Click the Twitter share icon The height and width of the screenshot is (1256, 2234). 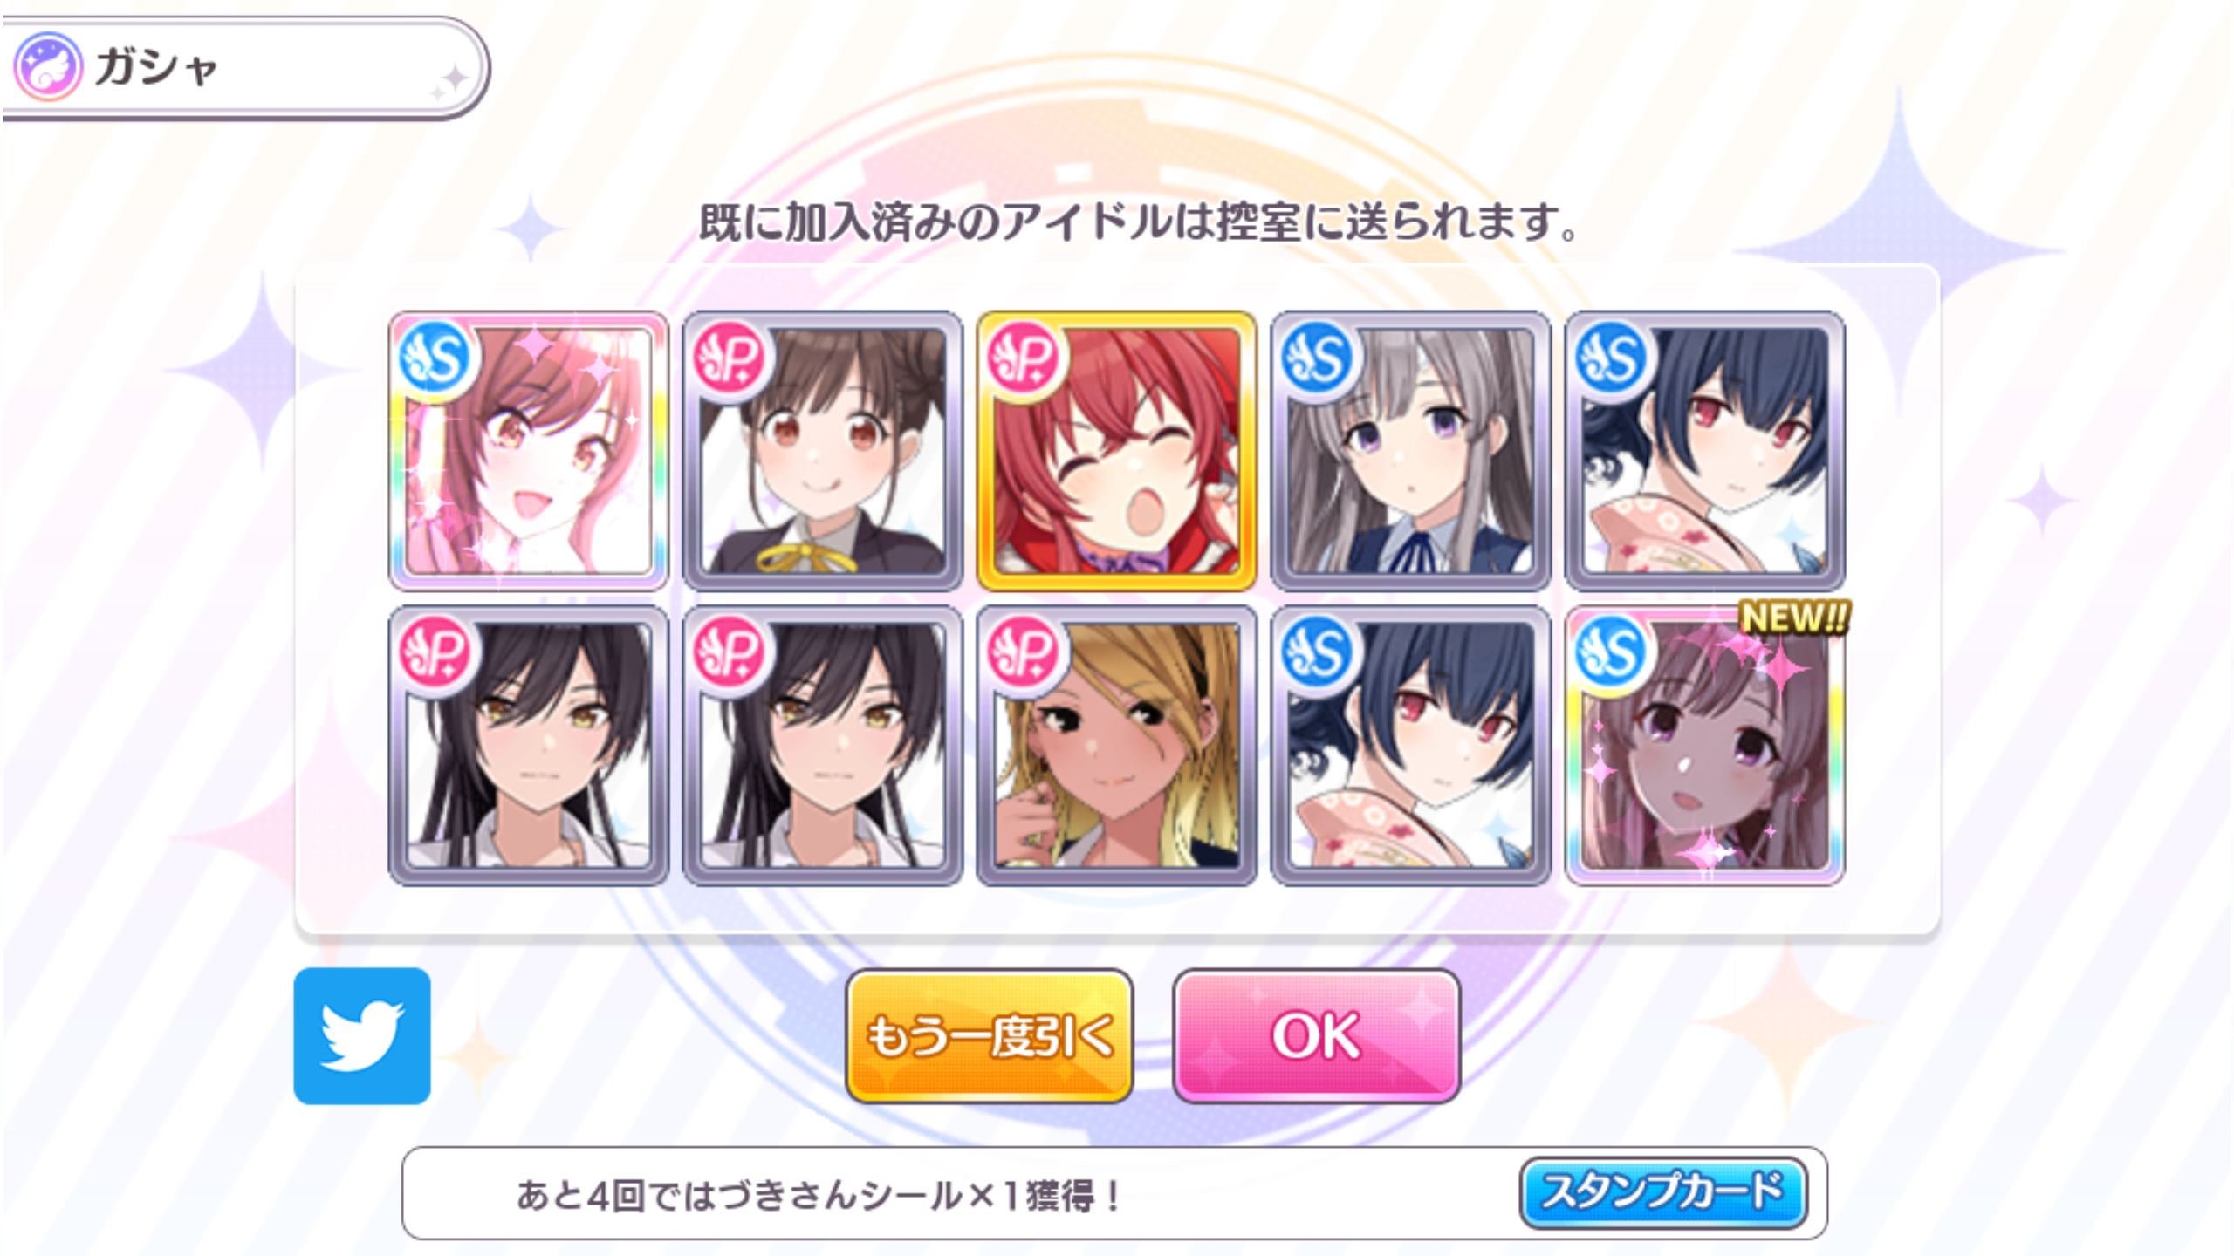361,1035
